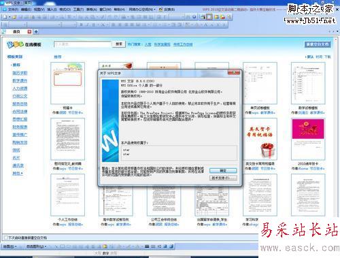
Task: Click the New document icon in toolbar
Action: click(x=5, y=17)
